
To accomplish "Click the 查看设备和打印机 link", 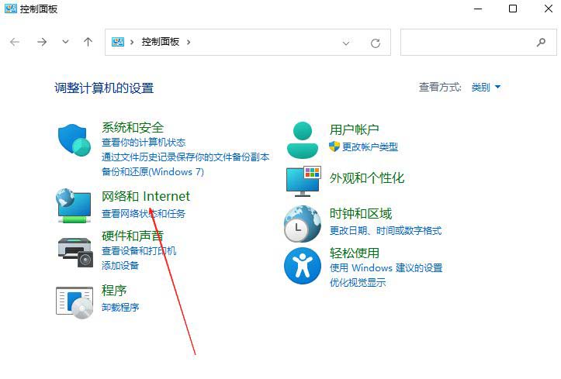I will coord(139,251).
